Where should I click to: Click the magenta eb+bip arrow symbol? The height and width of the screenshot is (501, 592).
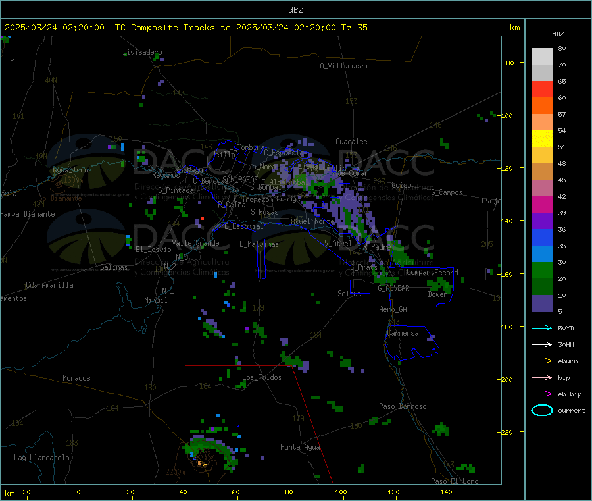click(x=542, y=394)
